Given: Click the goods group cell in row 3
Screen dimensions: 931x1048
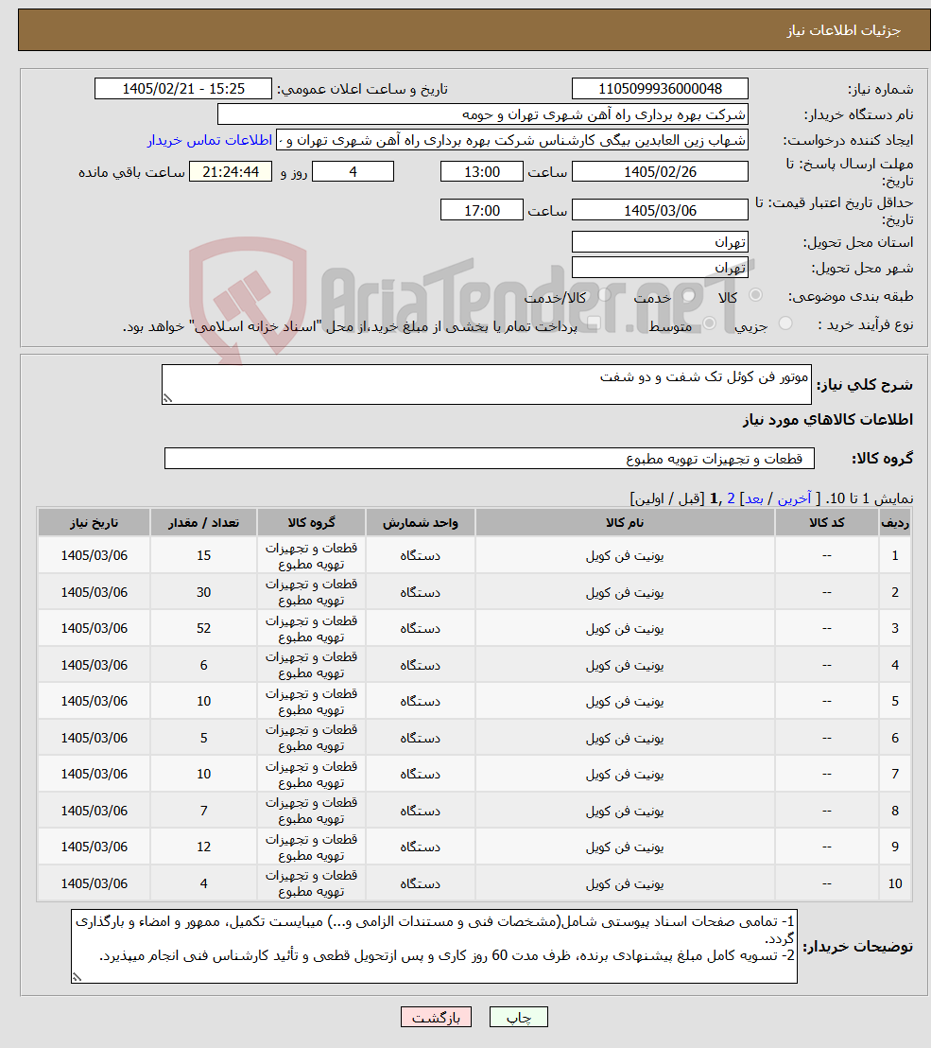Looking at the screenshot, I should tap(311, 628).
